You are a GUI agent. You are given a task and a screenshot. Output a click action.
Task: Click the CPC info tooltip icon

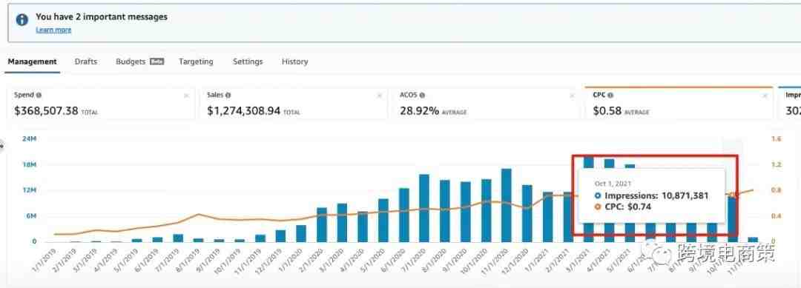point(610,96)
